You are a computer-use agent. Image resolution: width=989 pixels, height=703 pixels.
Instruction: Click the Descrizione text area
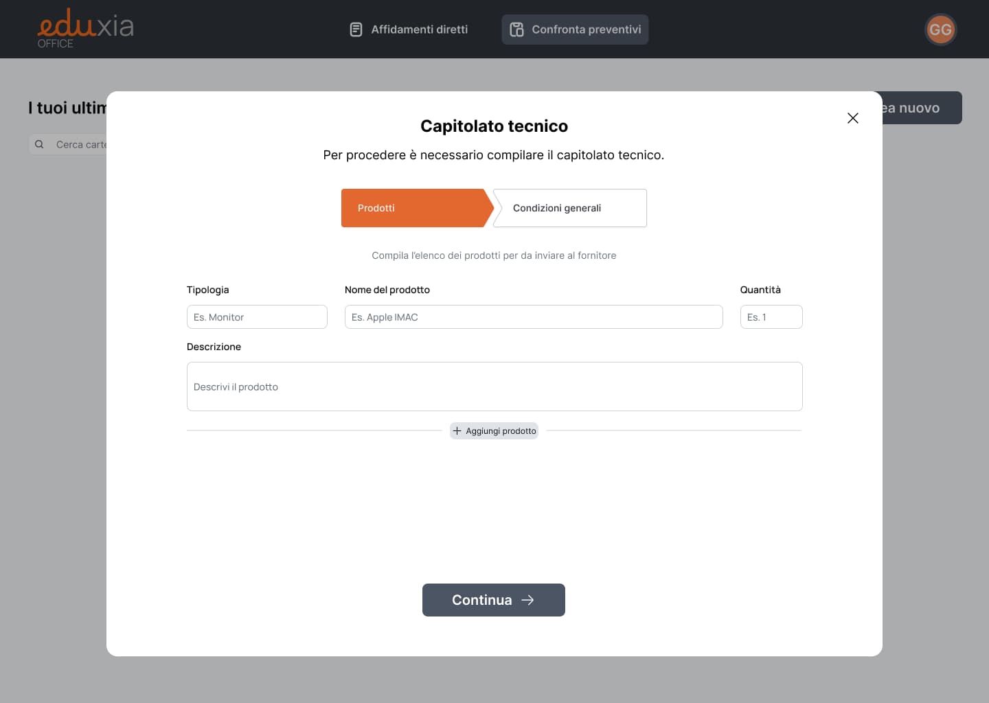pyautogui.click(x=494, y=387)
